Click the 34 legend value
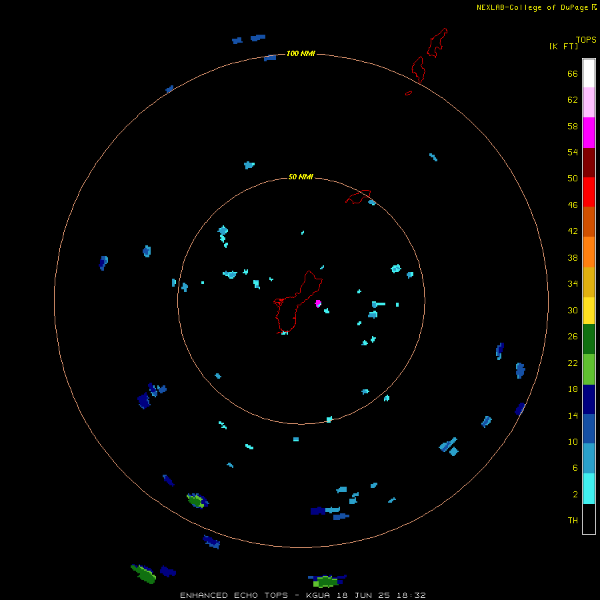This screenshot has width=600, height=600. pos(573,284)
